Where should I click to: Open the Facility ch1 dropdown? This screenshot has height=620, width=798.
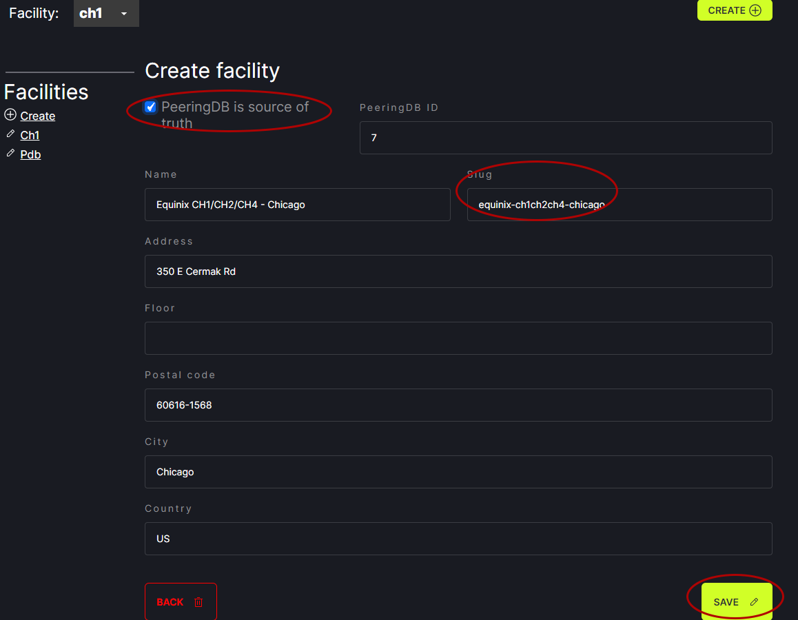point(106,13)
